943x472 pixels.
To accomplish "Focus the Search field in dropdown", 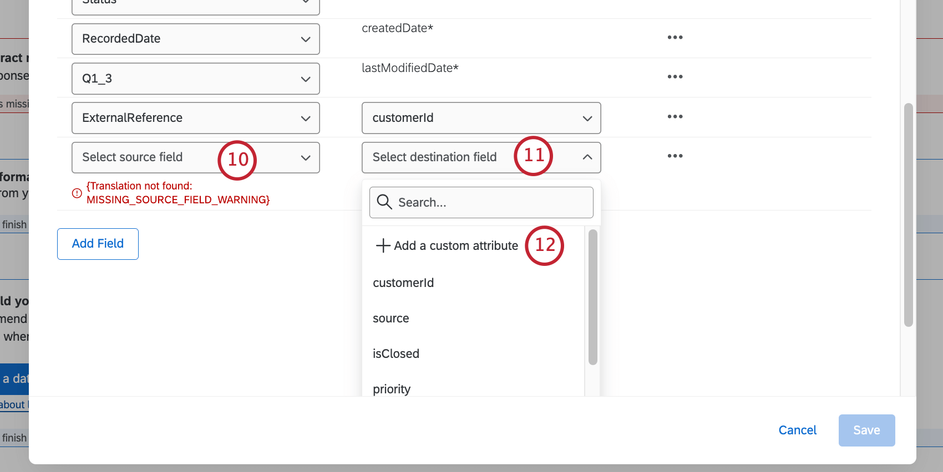I will click(488, 203).
